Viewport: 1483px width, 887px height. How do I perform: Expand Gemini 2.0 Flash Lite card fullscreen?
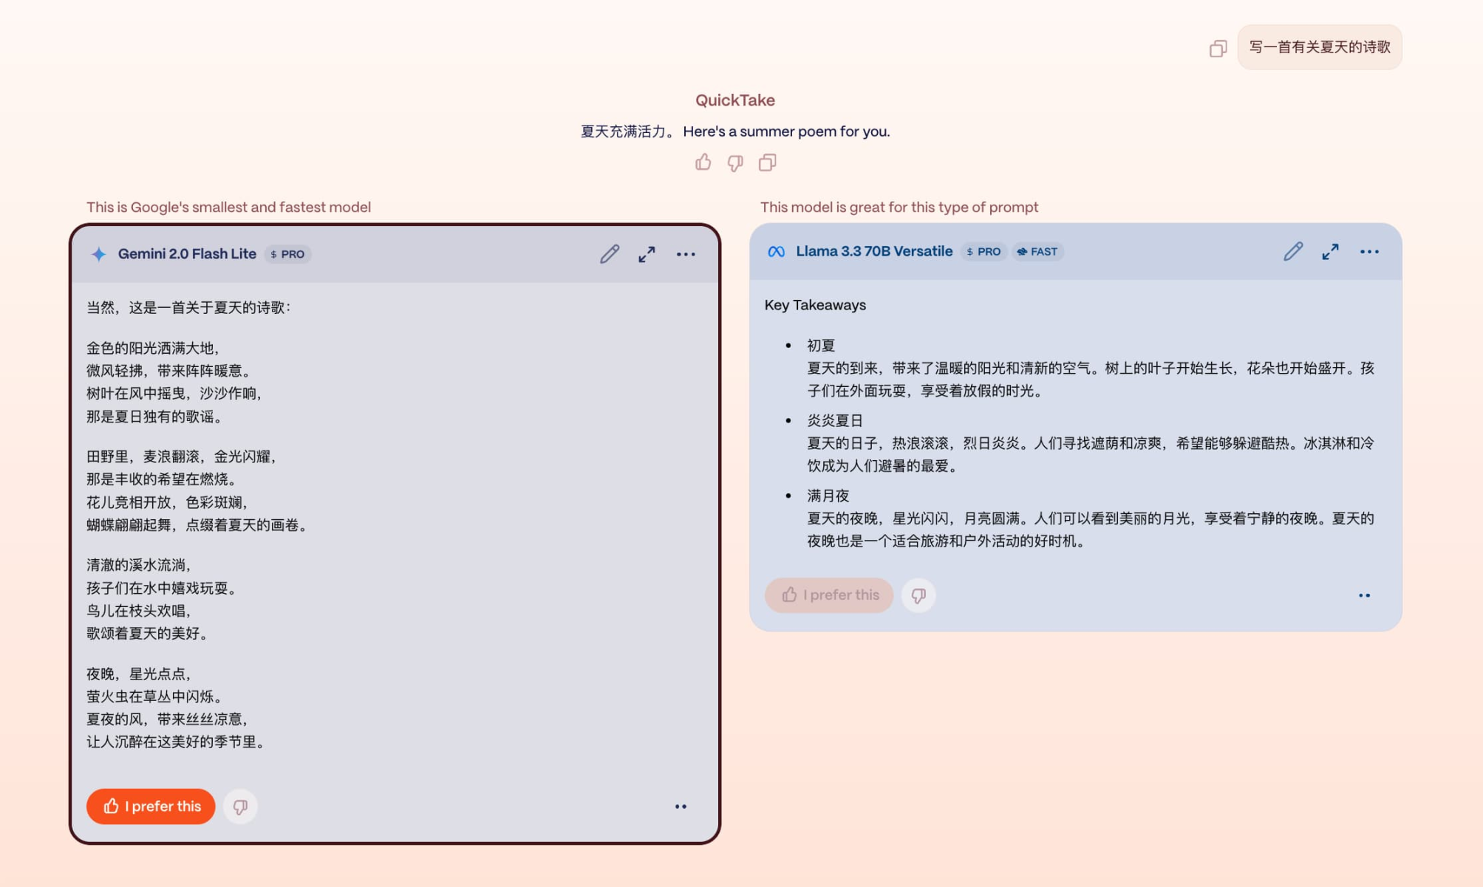point(647,254)
